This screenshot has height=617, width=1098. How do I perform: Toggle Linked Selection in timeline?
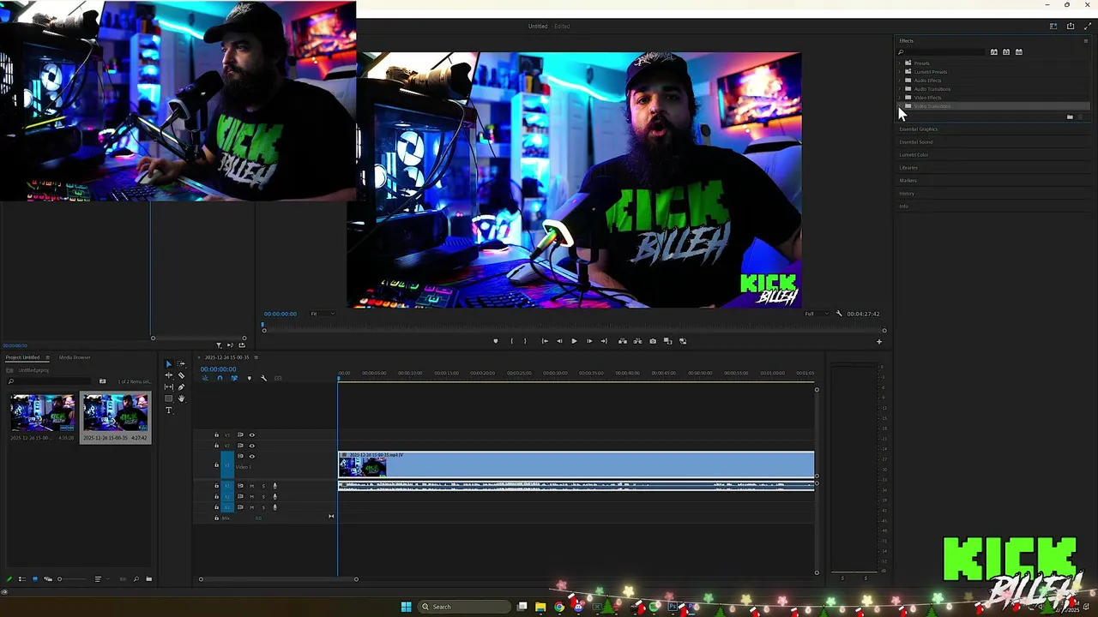coord(234,378)
